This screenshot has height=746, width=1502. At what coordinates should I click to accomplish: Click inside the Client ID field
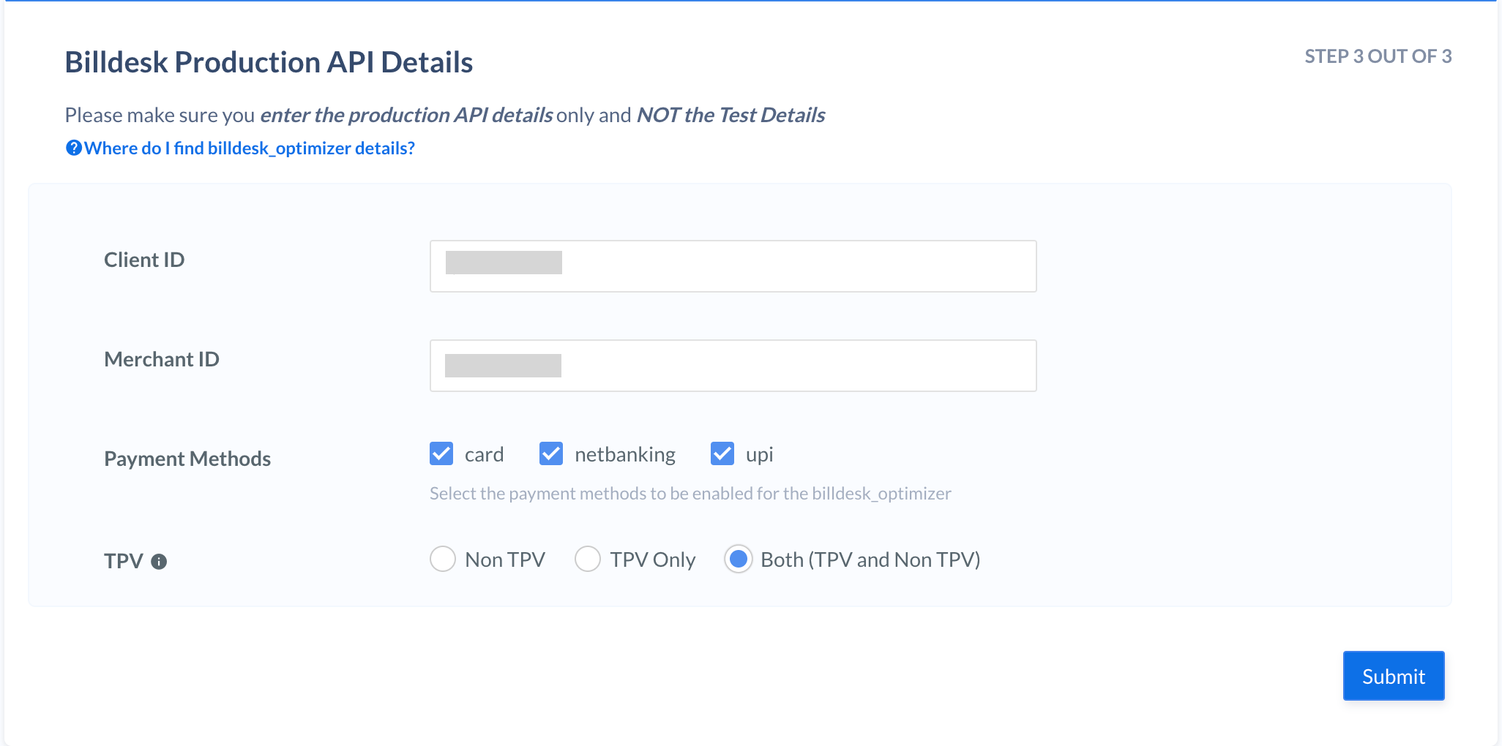coord(732,265)
